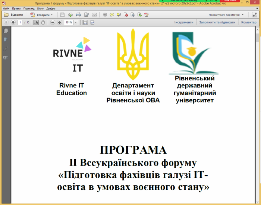
Task: Toggle the text selection arrow tool
Action: (36, 22)
